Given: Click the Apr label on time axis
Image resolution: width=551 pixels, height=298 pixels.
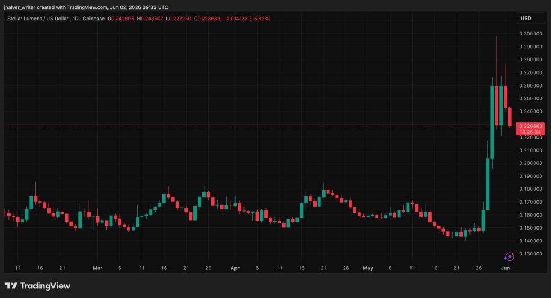Looking at the screenshot, I should tap(235, 268).
